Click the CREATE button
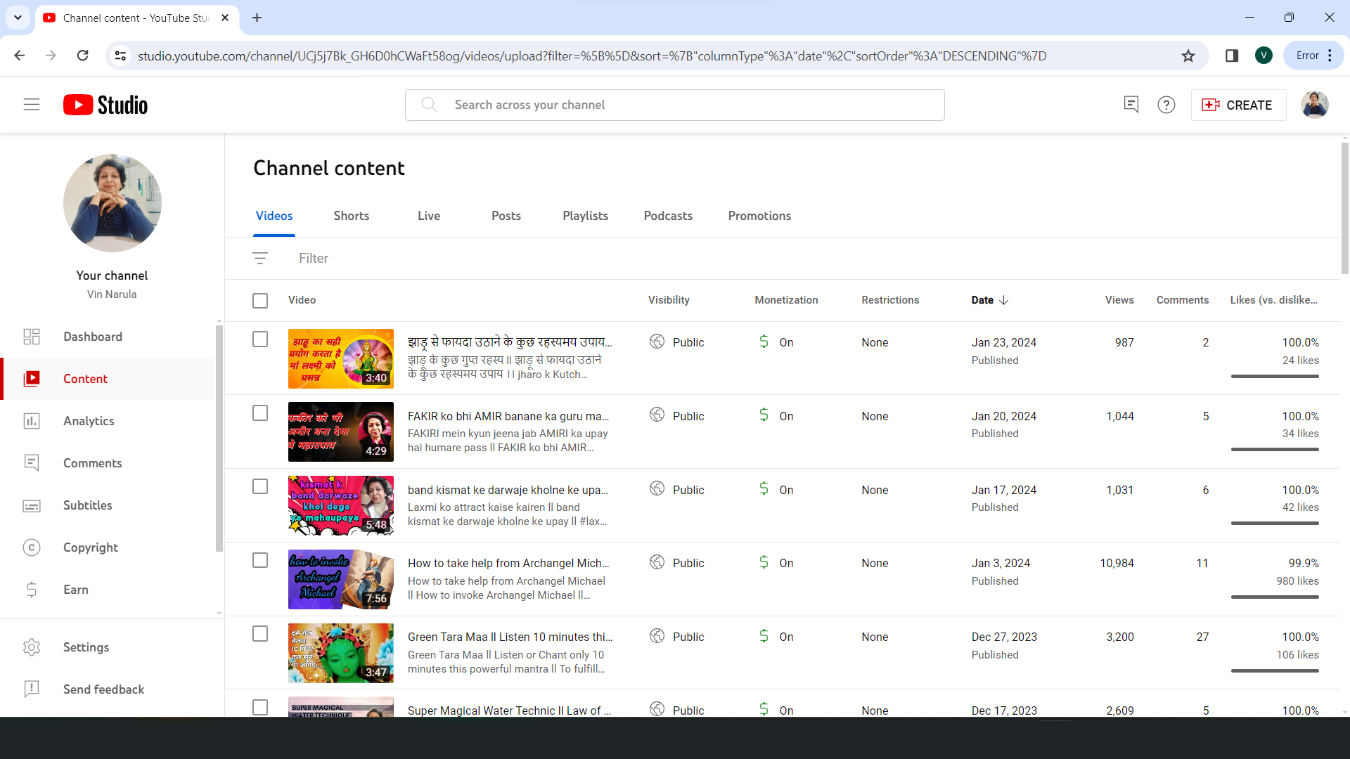This screenshot has height=759, width=1350. 1238,105
